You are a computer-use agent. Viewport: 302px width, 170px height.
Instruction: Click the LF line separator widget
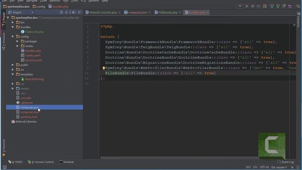[255, 167]
